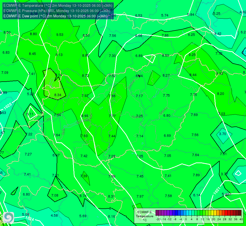Click the Békés county label

[163, 111]
